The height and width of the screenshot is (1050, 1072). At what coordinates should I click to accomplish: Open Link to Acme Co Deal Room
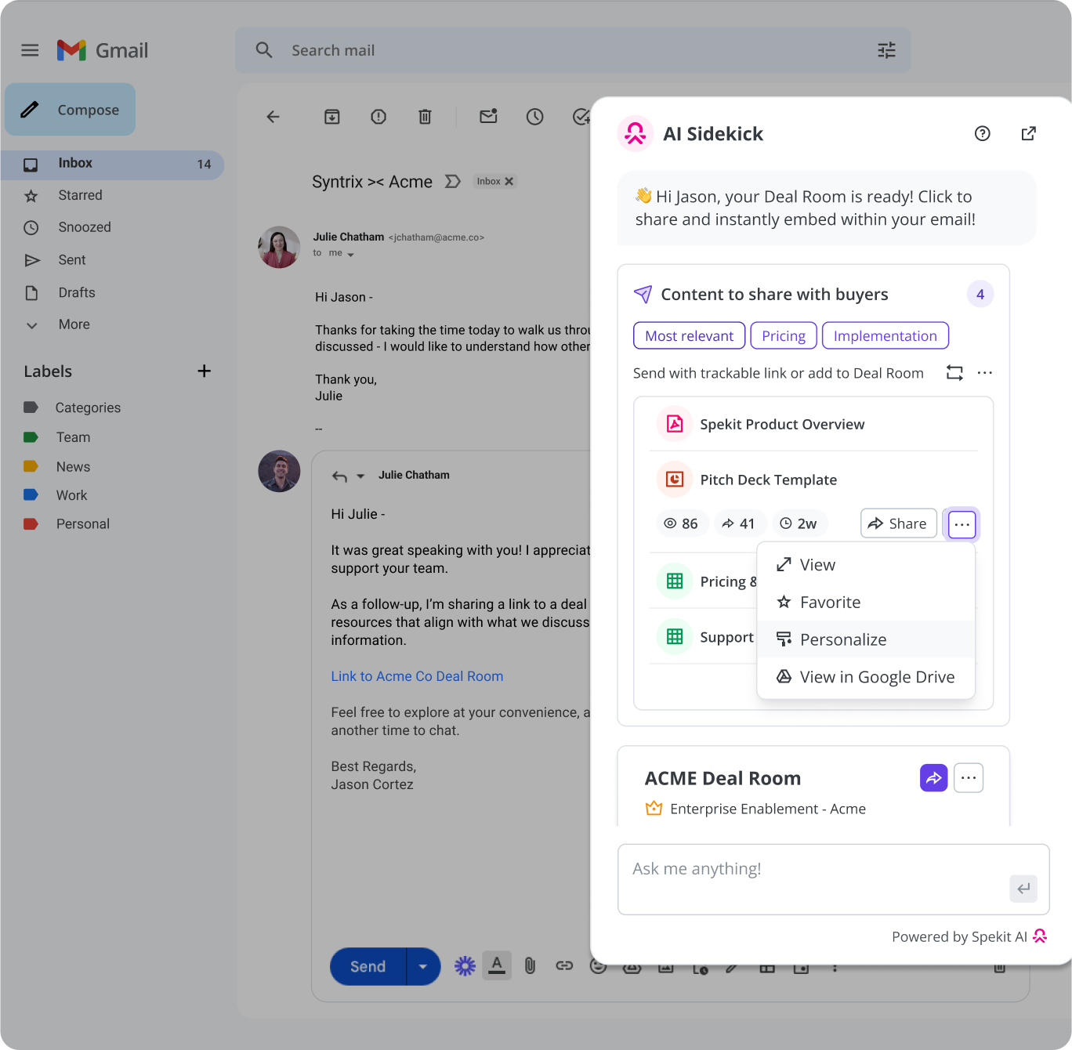pyautogui.click(x=417, y=676)
